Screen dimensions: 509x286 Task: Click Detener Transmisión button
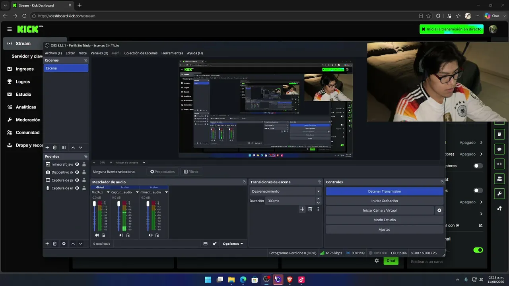click(x=385, y=191)
